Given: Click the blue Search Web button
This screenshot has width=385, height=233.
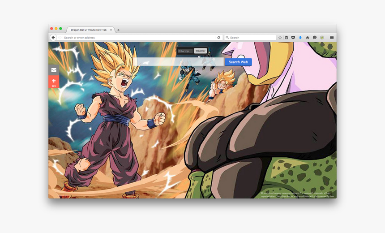Looking at the screenshot, I should [x=238, y=62].
